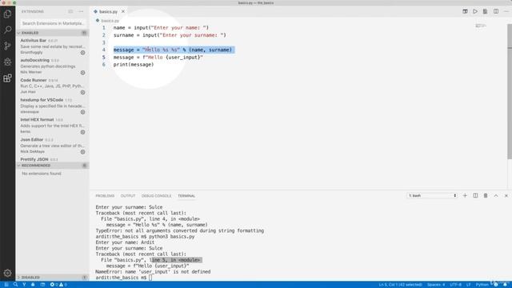
Task: Click the code minimap preview
Action: [481, 26]
